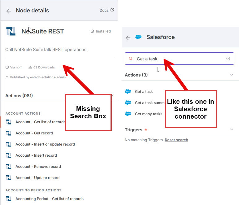The width and height of the screenshot is (239, 205).
Task: Collapse the Actions (3) section
Action: pyautogui.click(x=232, y=75)
